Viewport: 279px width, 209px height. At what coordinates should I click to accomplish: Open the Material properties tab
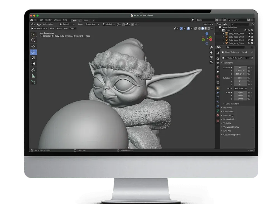(x=218, y=115)
